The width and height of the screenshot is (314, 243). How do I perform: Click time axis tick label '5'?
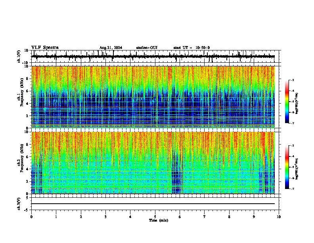155,217
